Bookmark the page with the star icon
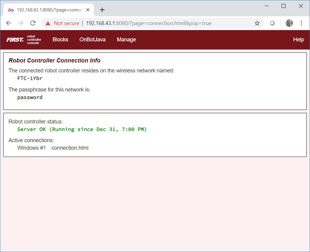The image size is (310, 252). pos(257,23)
